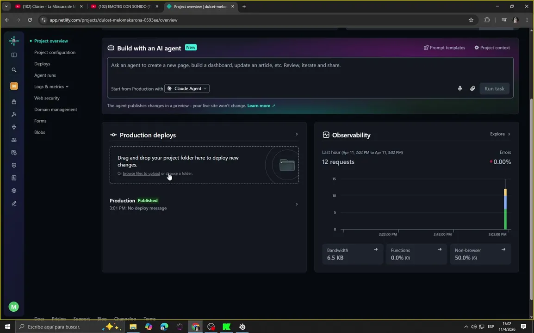Open the browser extensions puzzle icon
534x333 pixels.
point(487,20)
